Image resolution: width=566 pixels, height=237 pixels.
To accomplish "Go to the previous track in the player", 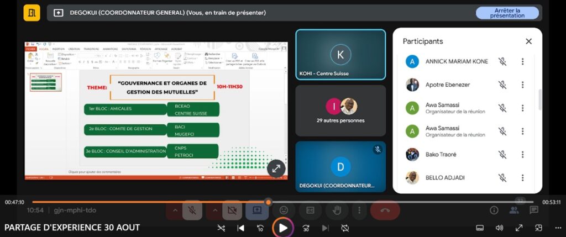I will (x=241, y=228).
